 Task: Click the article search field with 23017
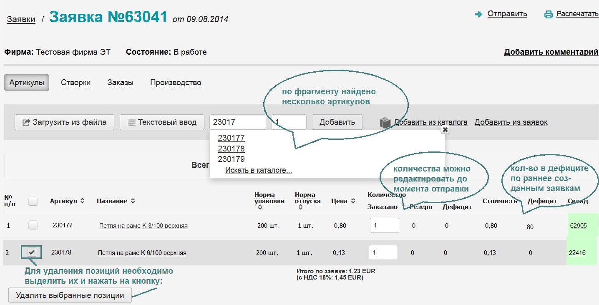point(237,122)
